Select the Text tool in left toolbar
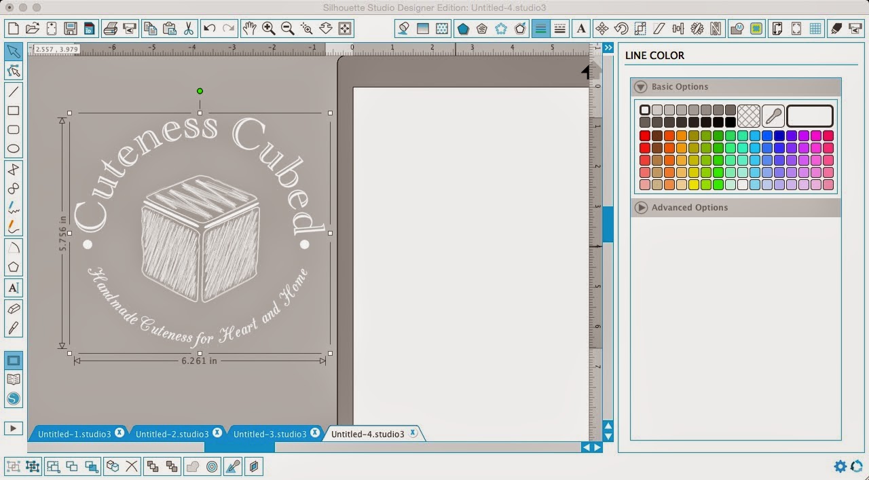Viewport: 869px width, 480px height. tap(14, 288)
